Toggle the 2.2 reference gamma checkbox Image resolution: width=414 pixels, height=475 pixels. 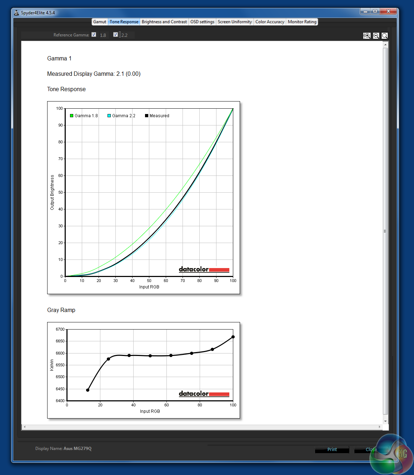pos(115,35)
